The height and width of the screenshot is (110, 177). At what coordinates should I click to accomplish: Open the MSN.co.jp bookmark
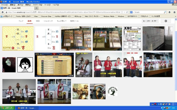click(77, 16)
